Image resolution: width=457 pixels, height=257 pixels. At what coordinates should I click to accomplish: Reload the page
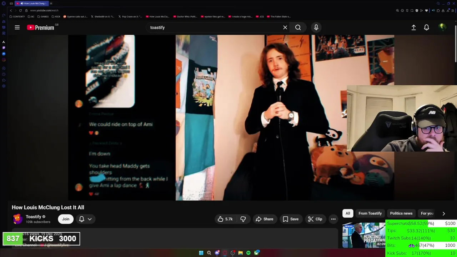(x=20, y=10)
